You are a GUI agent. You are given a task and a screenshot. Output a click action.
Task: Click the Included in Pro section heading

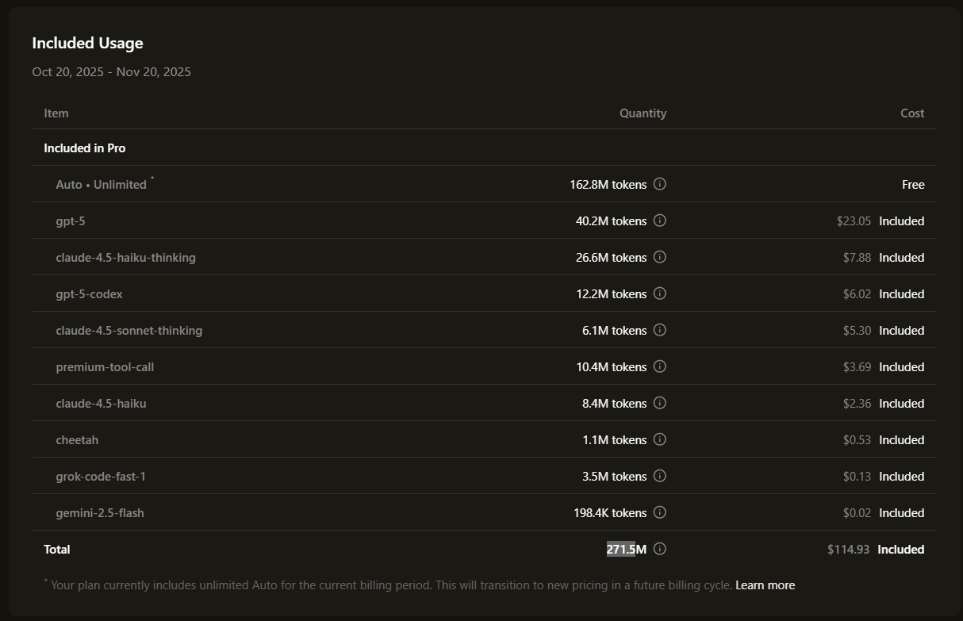pyautogui.click(x=85, y=148)
